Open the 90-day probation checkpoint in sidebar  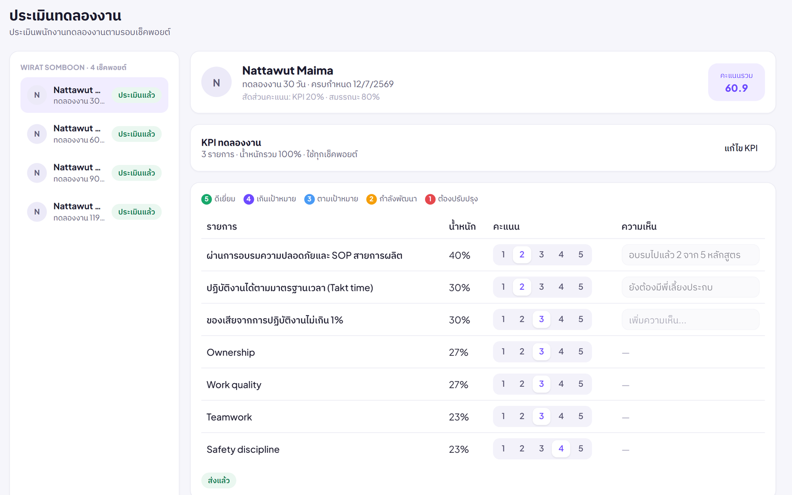coord(94,173)
